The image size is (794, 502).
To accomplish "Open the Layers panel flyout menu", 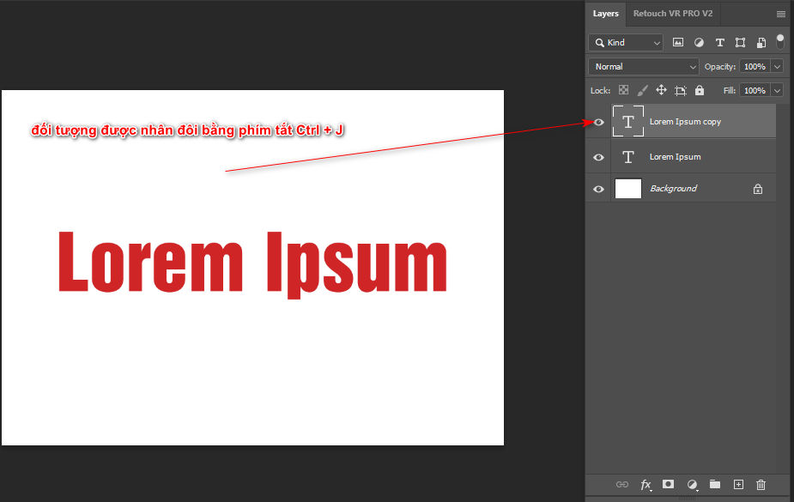I will pos(782,13).
